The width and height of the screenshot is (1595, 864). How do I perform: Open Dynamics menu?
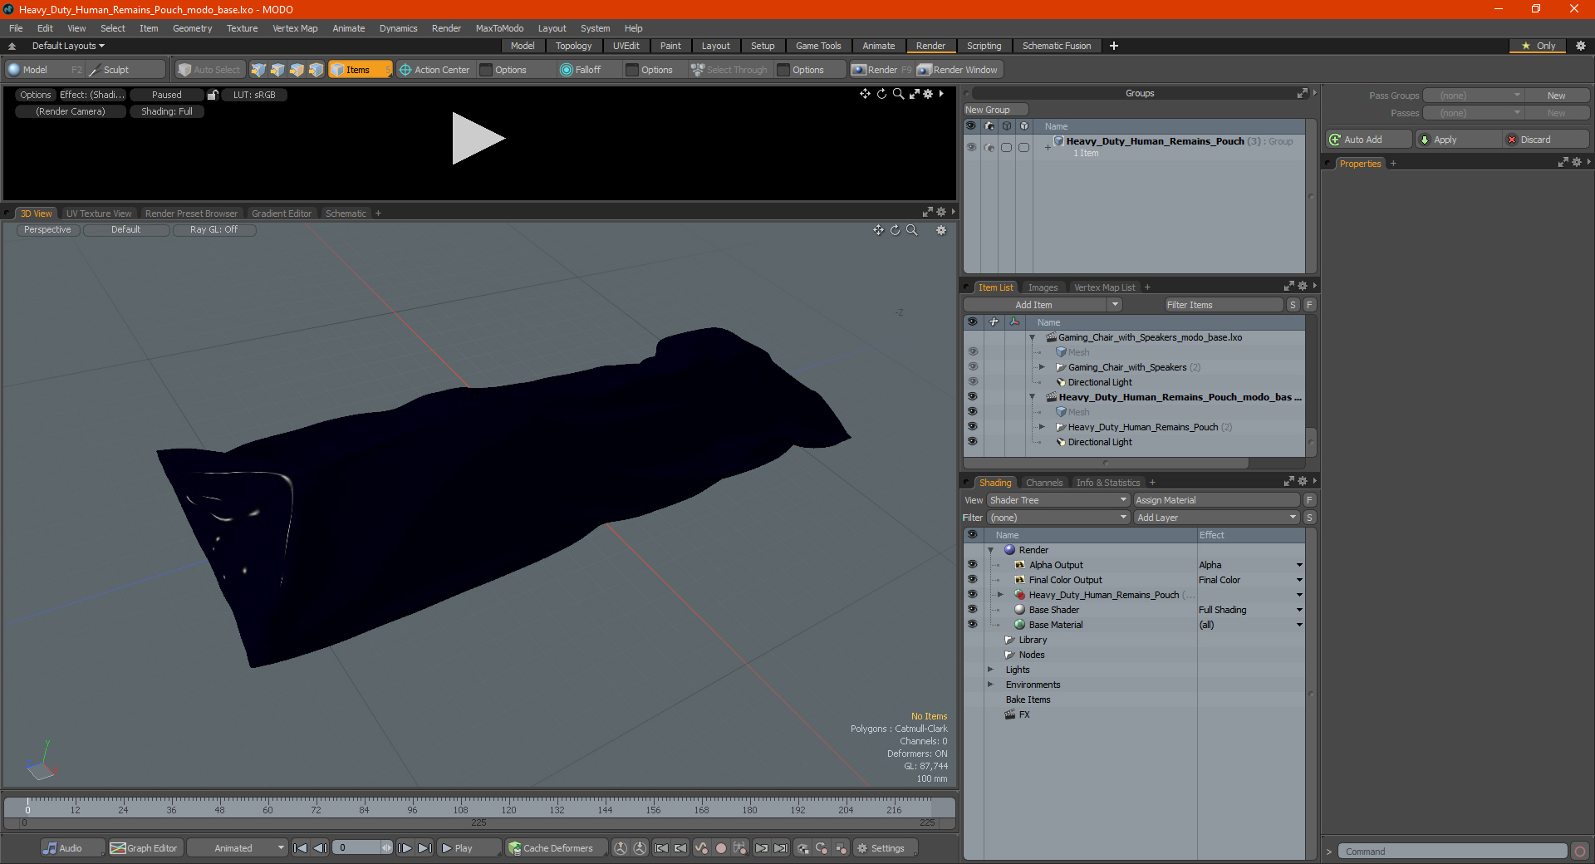click(x=398, y=28)
